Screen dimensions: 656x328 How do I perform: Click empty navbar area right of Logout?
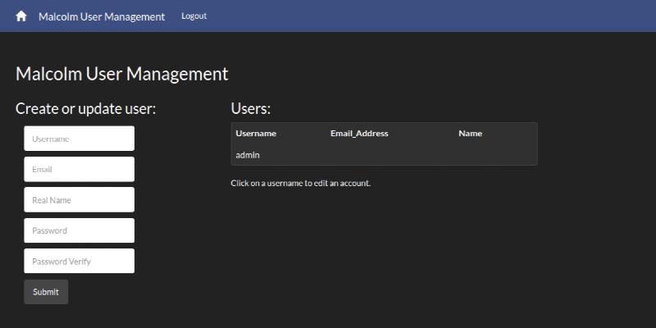426,16
